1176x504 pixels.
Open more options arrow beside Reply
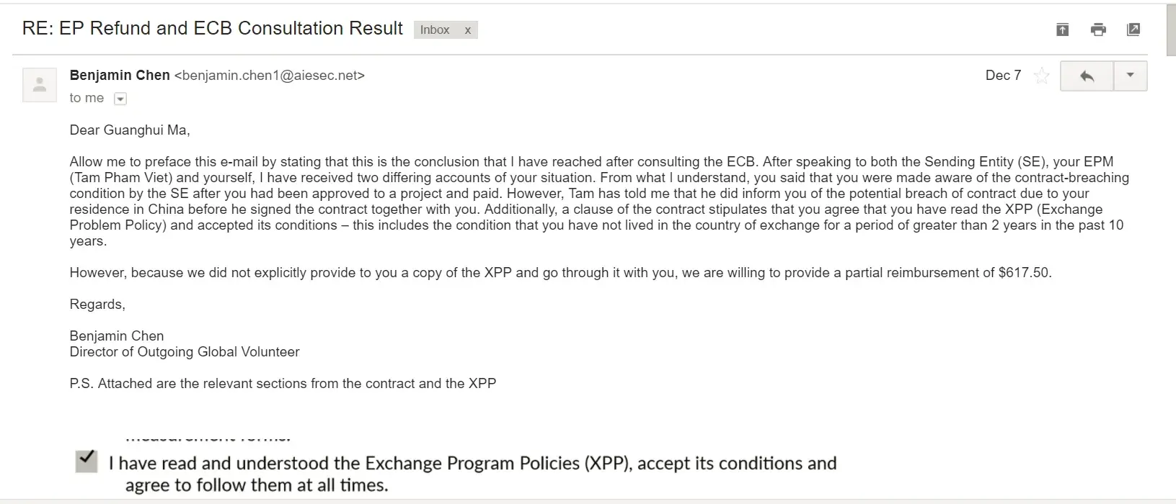pos(1130,76)
